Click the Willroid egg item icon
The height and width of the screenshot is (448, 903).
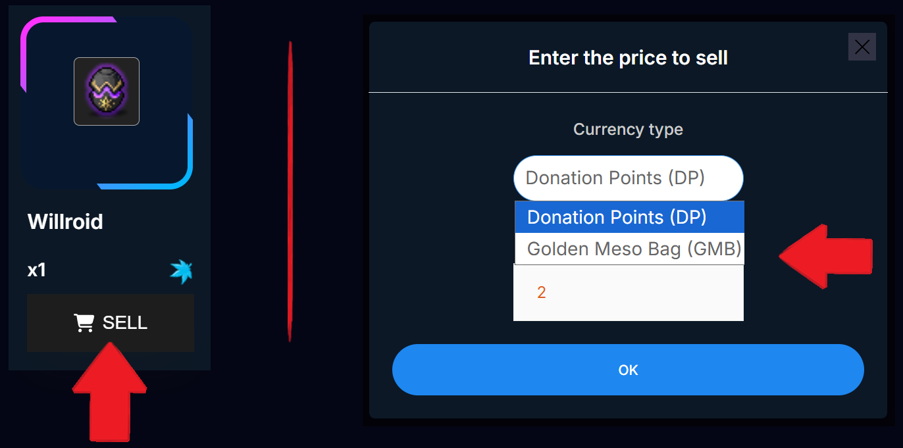point(107,91)
